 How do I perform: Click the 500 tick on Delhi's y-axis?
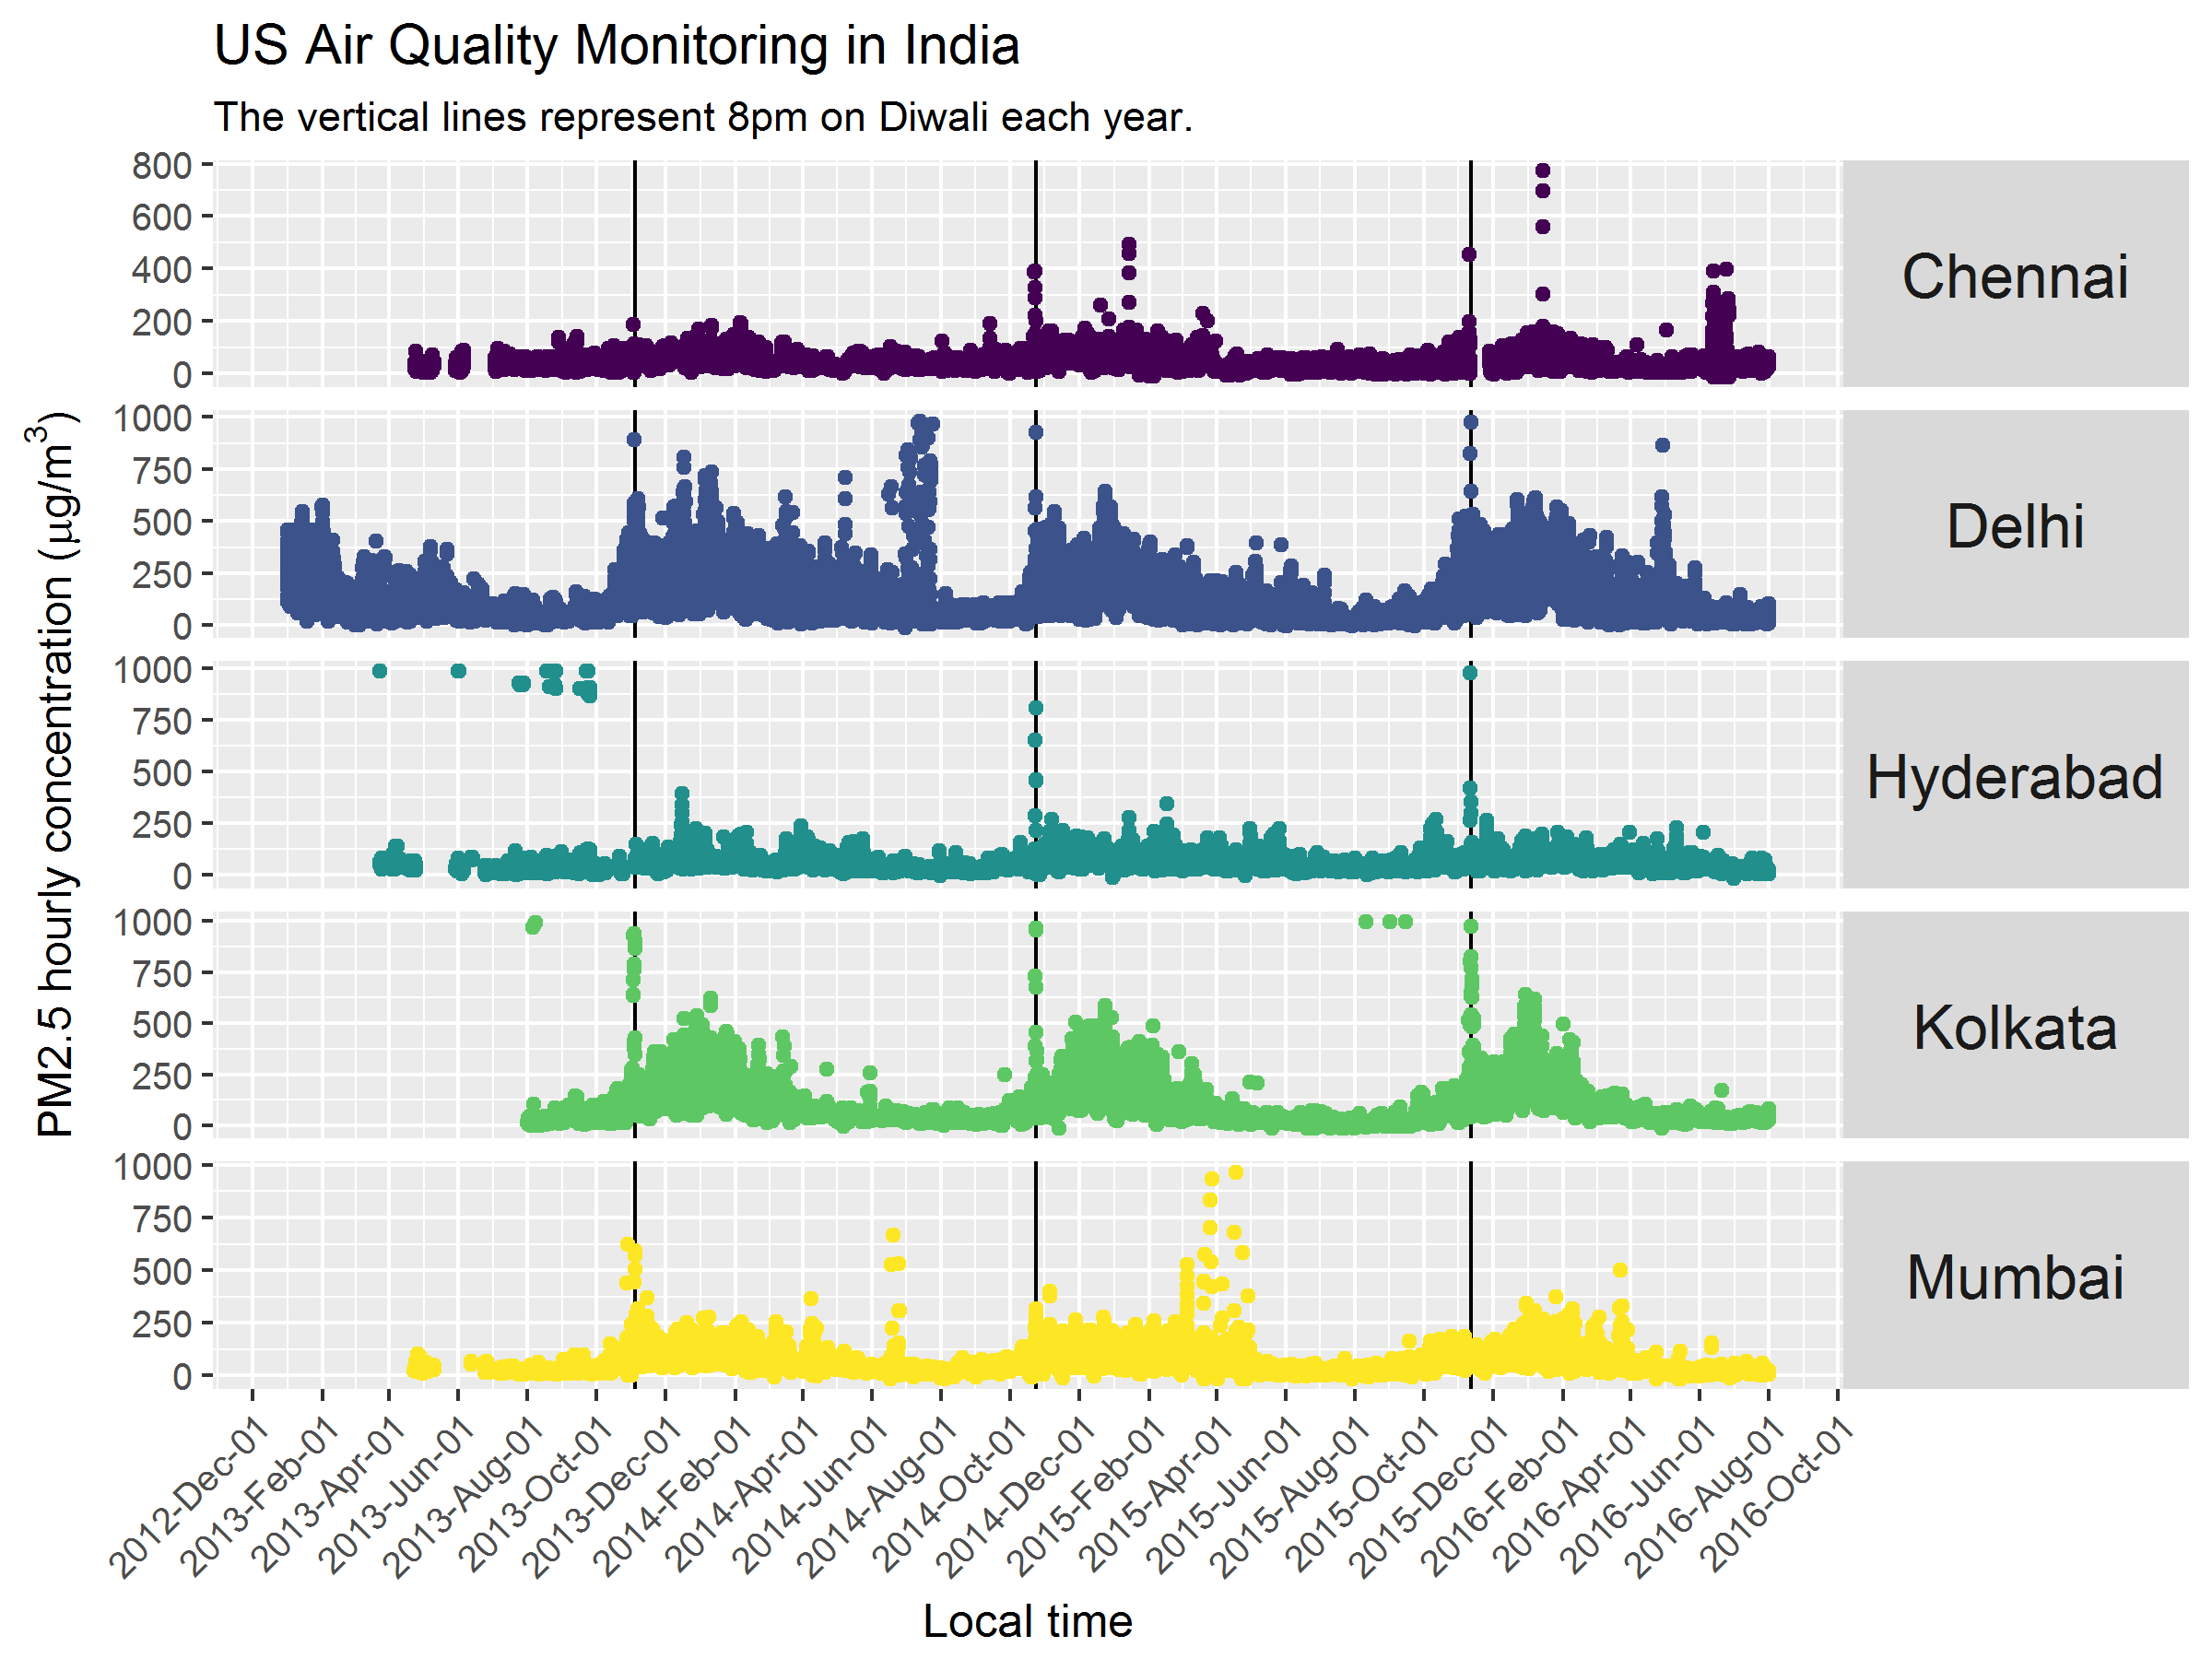coord(162,522)
